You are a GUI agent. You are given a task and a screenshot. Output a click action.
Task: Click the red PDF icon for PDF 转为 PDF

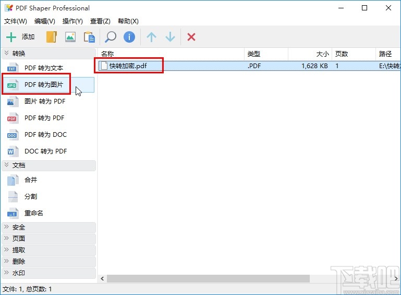point(13,118)
